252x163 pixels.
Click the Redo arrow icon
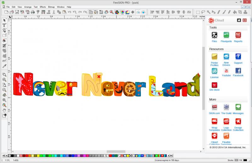click(x=80, y=12)
